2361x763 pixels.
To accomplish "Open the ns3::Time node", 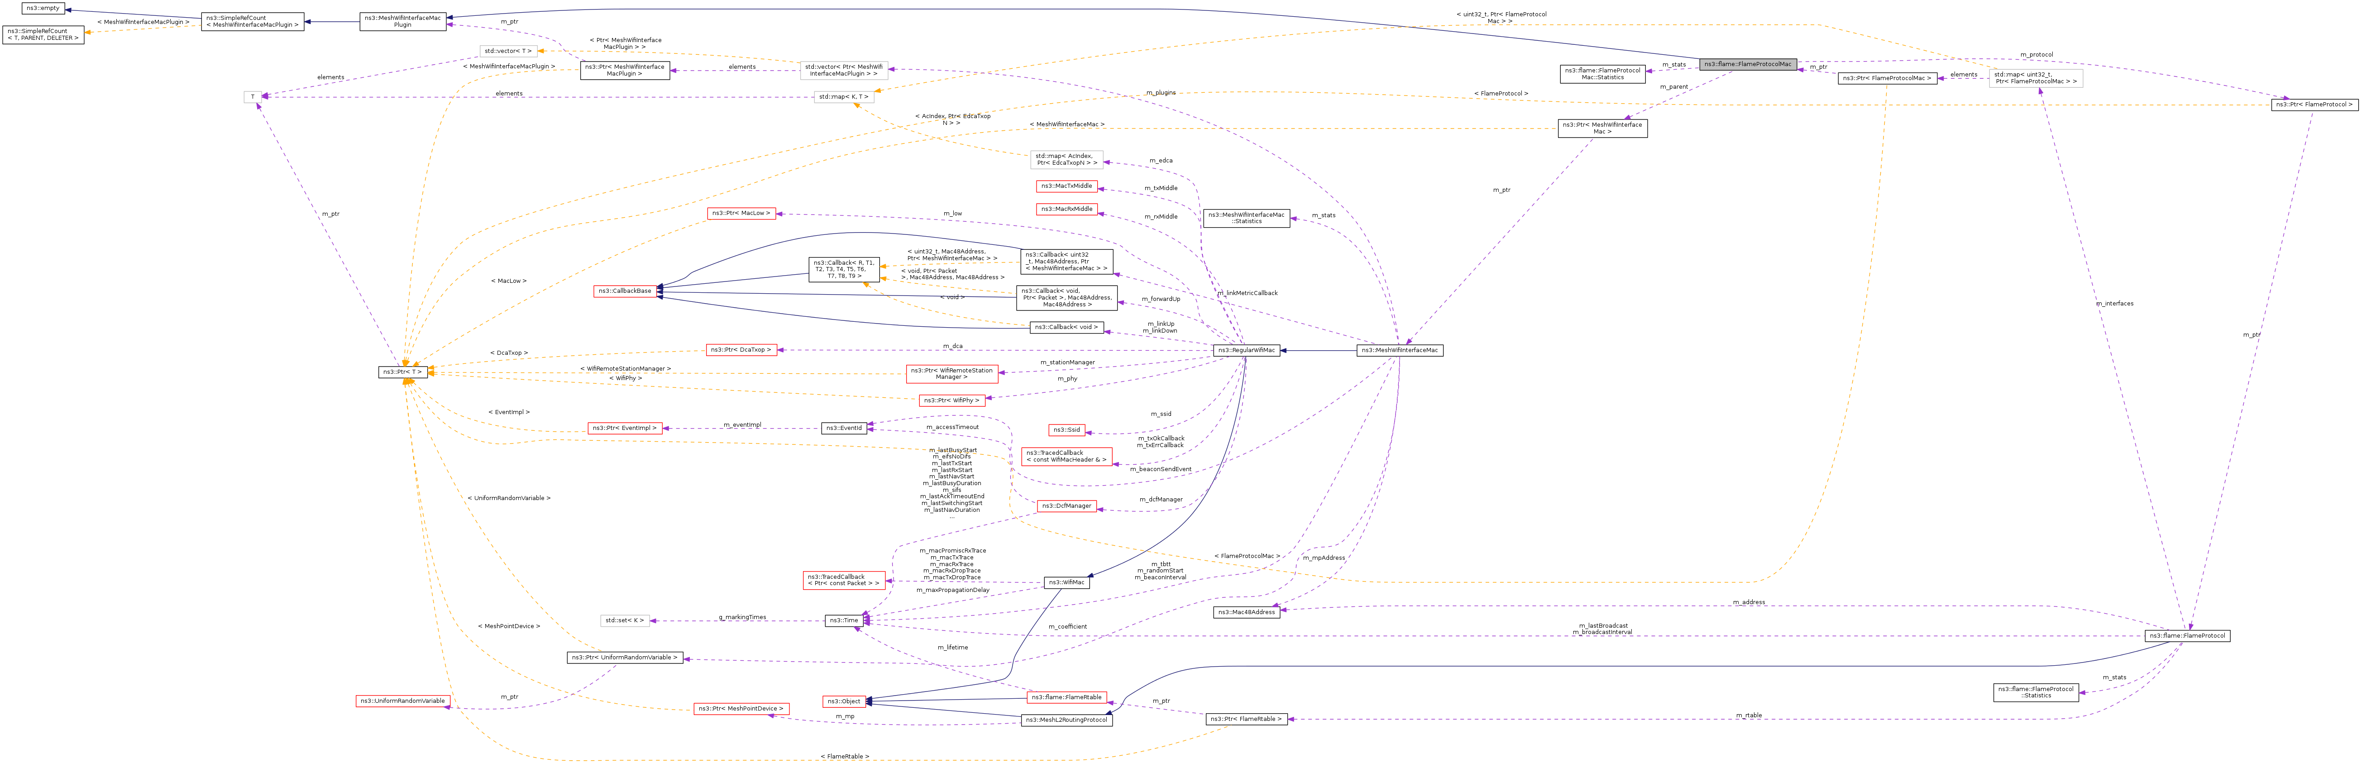I will click(843, 620).
